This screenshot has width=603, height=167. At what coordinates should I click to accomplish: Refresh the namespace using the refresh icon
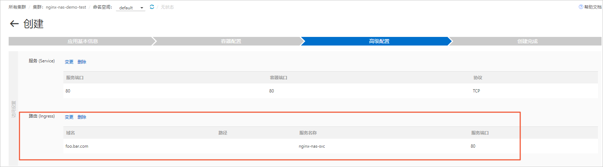[x=152, y=7]
